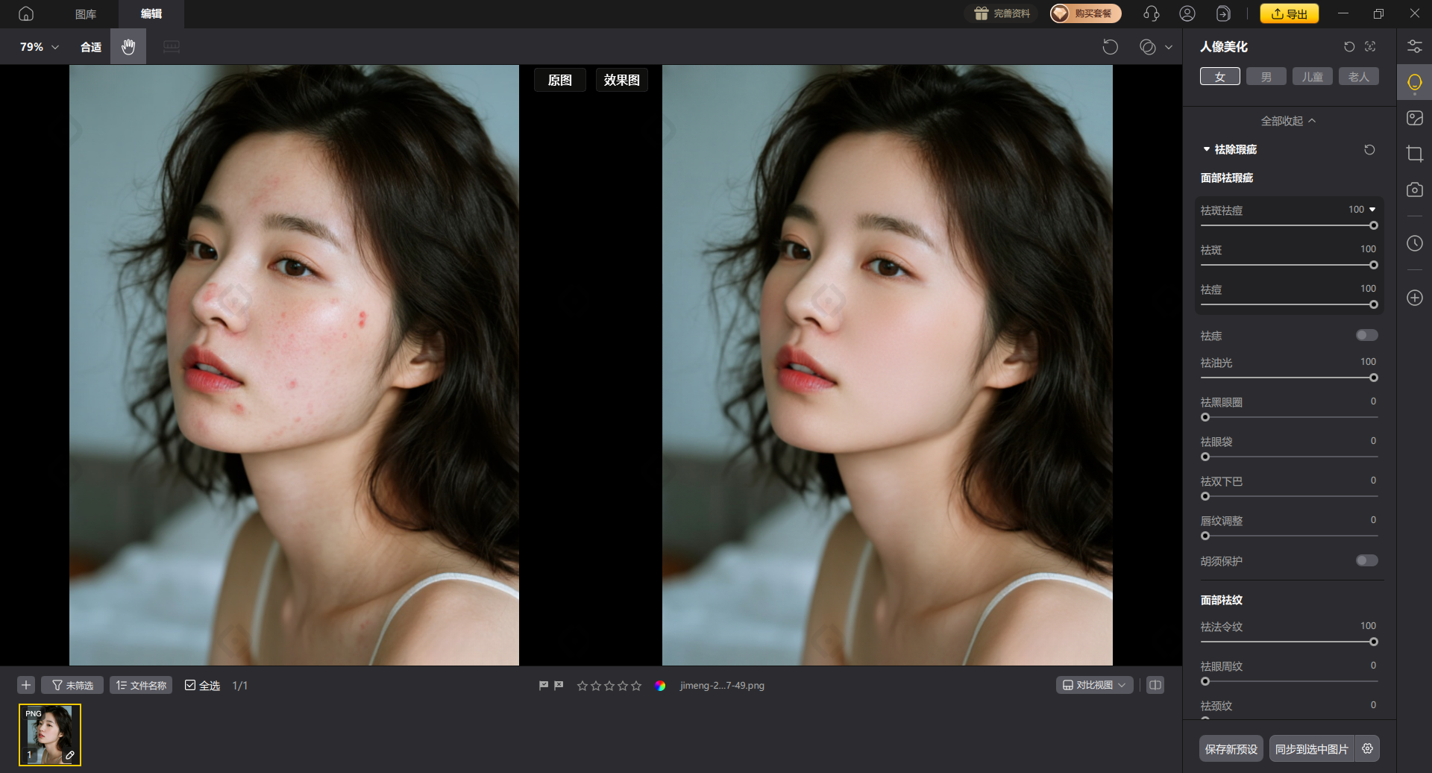Screen dimensions: 1432x773
Task: Reset the 祛除瑕疵 section
Action: tap(1369, 150)
